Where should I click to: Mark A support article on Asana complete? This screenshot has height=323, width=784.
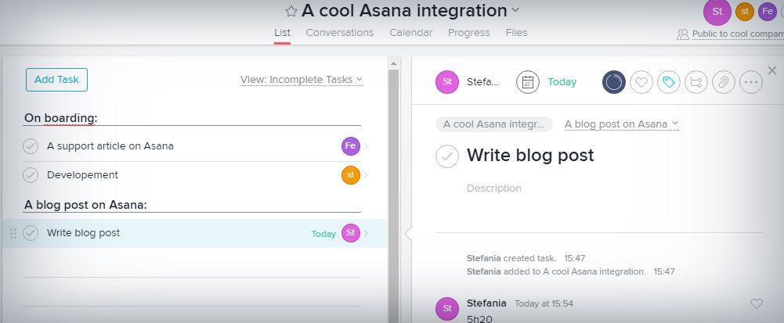click(31, 146)
